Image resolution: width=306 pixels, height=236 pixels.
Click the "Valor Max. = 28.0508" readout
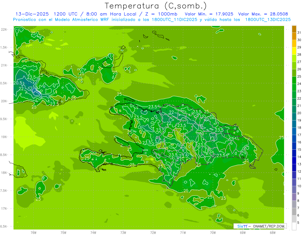tap(263, 14)
